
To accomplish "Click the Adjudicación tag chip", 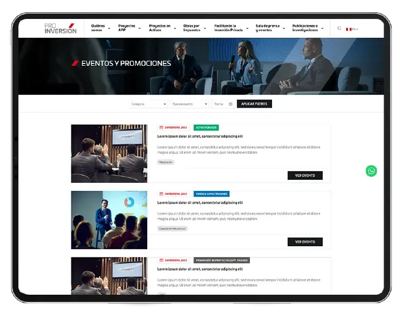I will [166, 162].
